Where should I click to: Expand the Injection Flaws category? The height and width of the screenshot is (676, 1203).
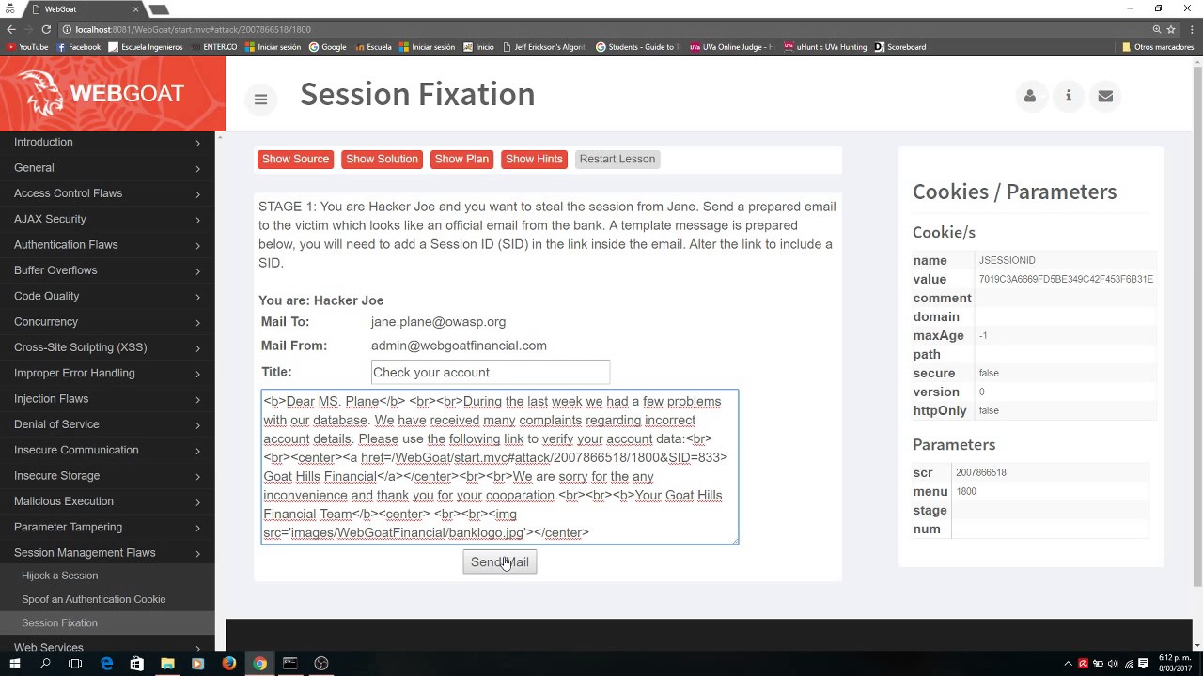tap(107, 399)
